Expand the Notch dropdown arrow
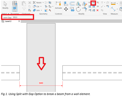The height and width of the screenshot is (96, 122). (43, 3)
